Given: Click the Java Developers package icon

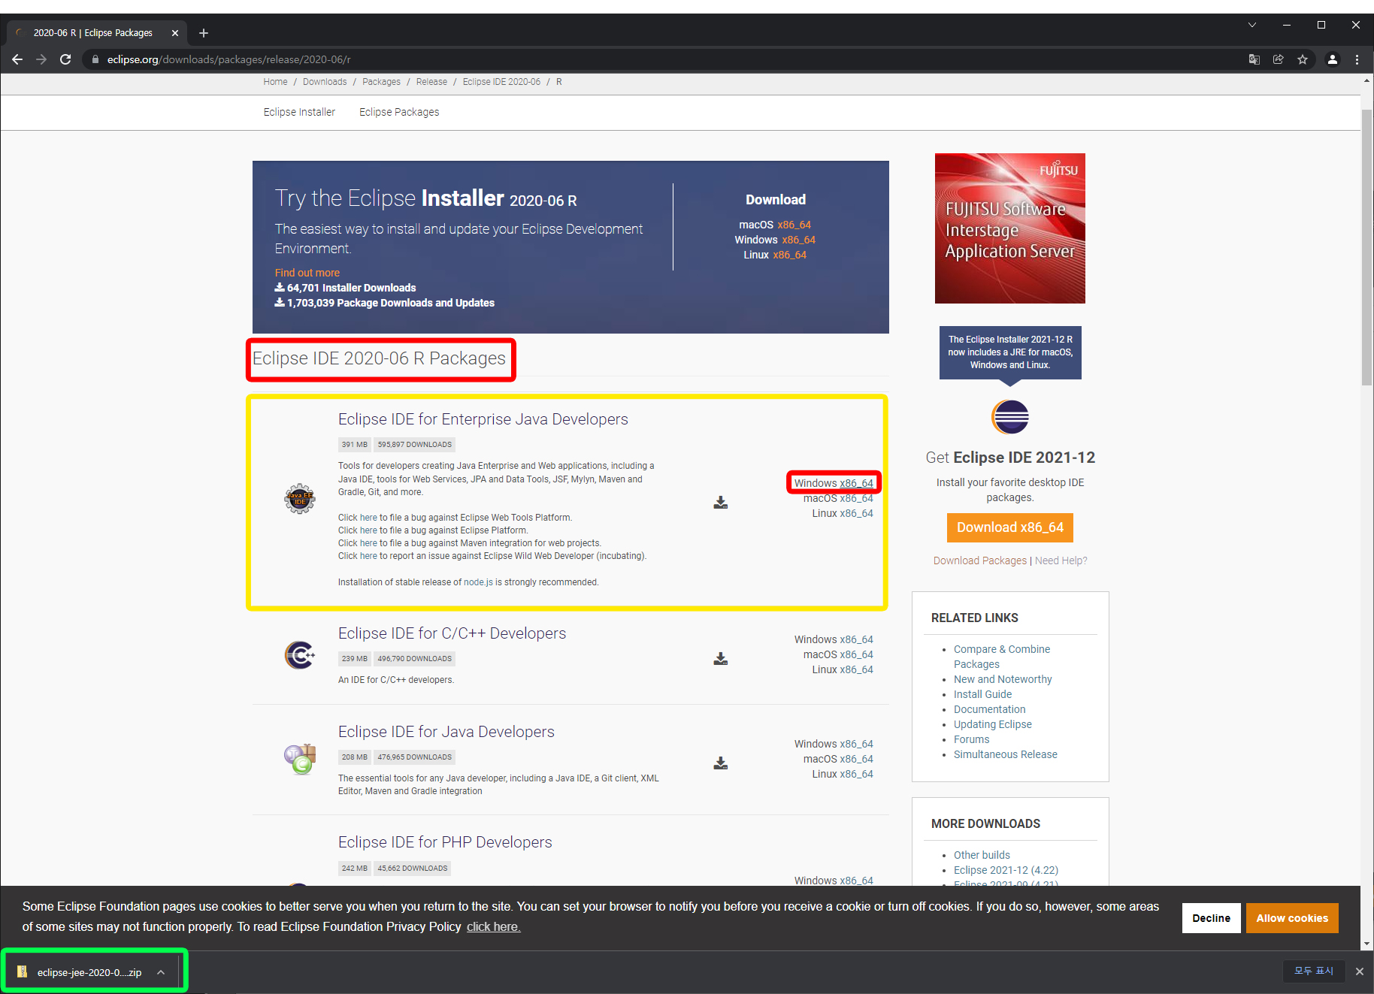Looking at the screenshot, I should pyautogui.click(x=299, y=759).
